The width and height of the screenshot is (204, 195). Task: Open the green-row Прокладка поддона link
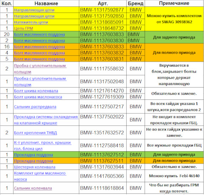34,155
